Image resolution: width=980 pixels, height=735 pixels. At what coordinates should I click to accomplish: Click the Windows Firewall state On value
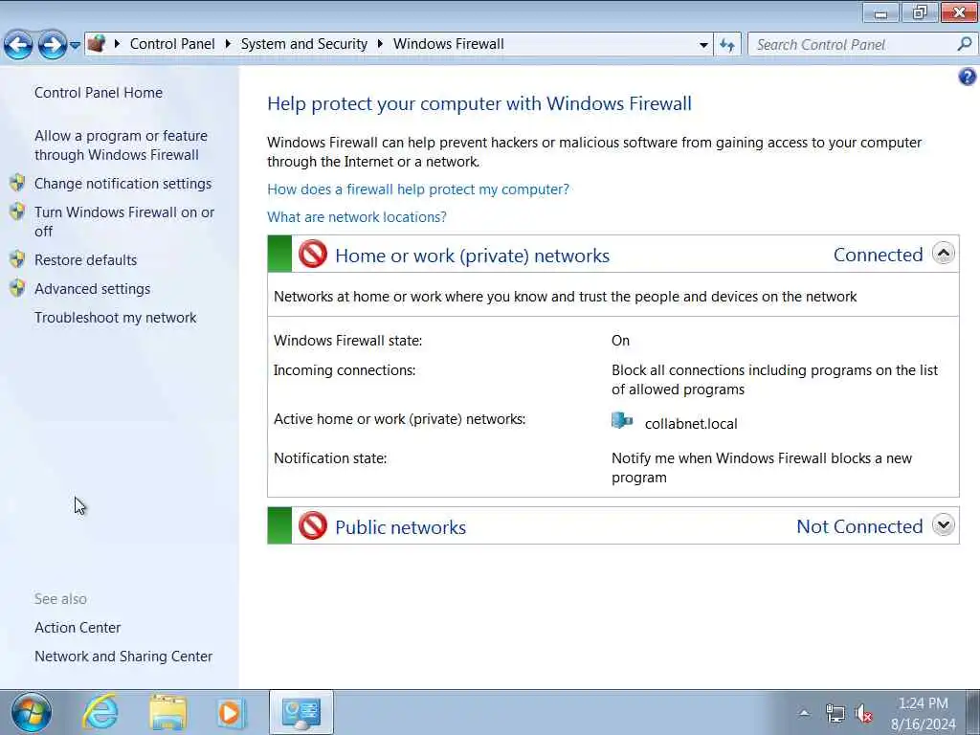pos(620,341)
